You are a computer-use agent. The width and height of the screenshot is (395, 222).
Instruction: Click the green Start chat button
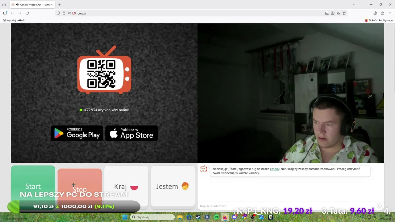[33, 186]
